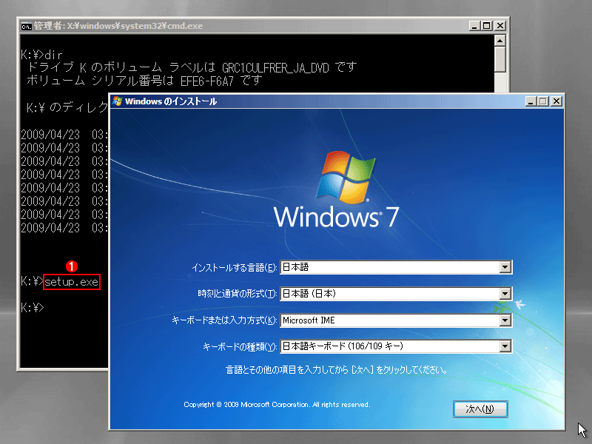Click the Microsoft Corporation copyright notice text

tap(277, 405)
